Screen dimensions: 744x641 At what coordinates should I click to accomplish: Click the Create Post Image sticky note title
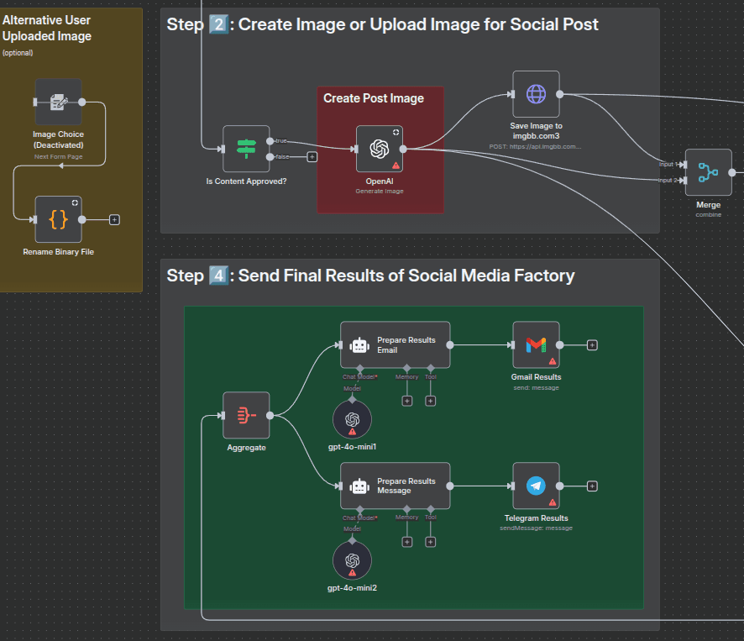tap(374, 98)
